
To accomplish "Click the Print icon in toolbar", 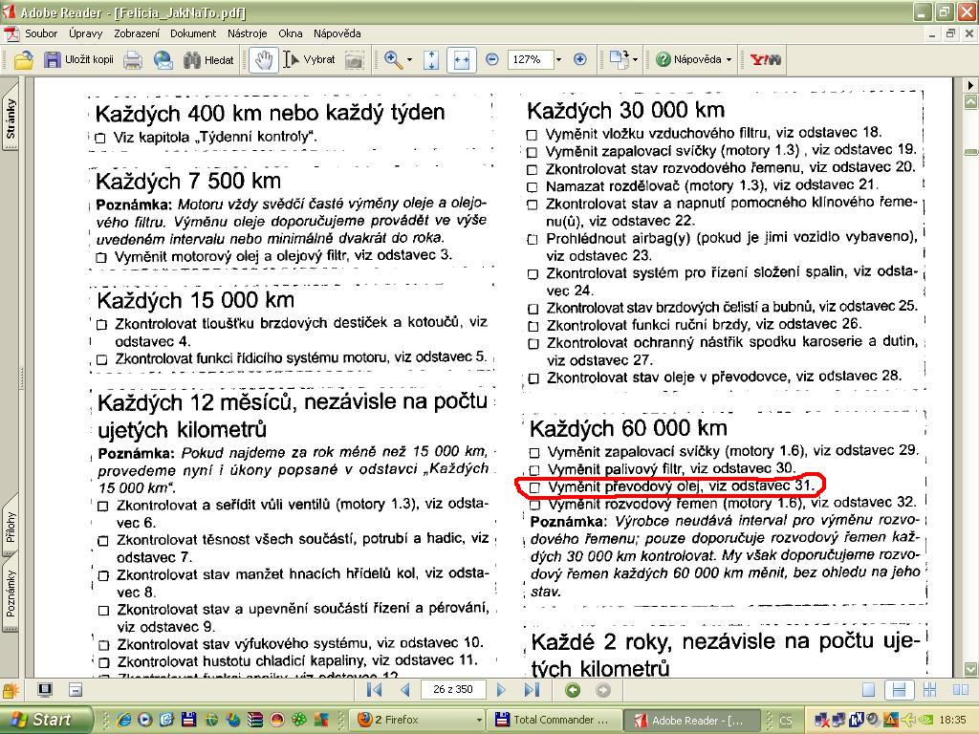I will pos(133,59).
